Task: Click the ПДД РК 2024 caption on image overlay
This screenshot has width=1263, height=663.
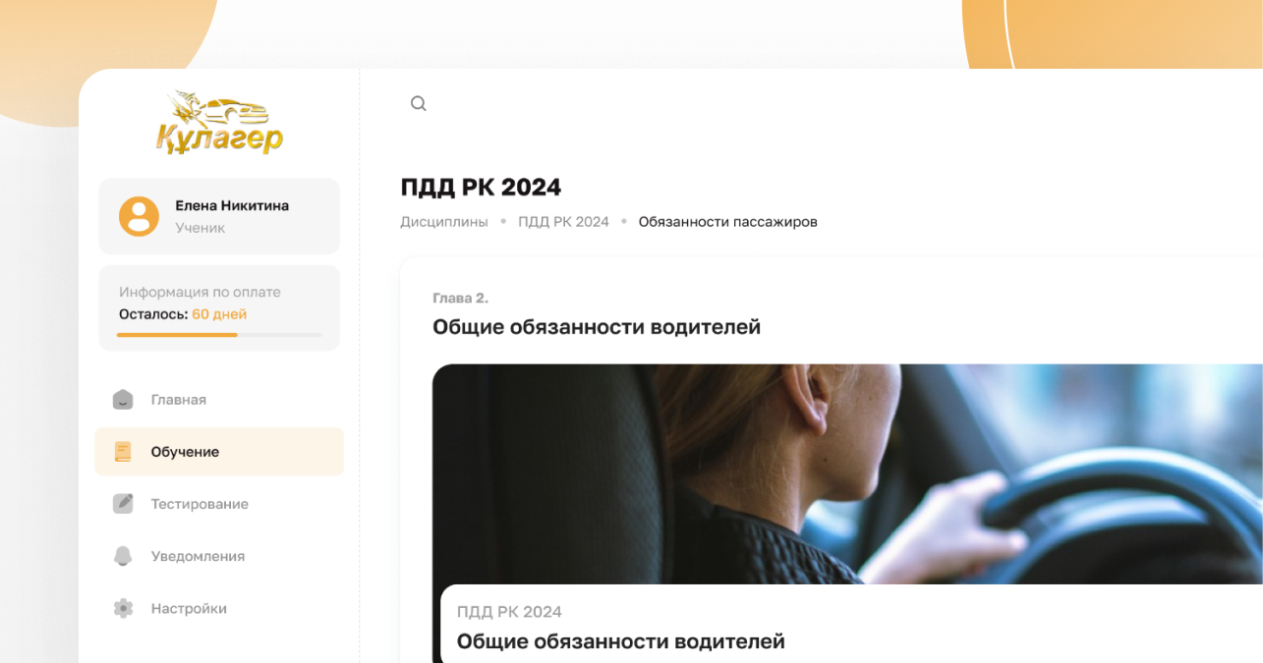Action: pos(509,612)
